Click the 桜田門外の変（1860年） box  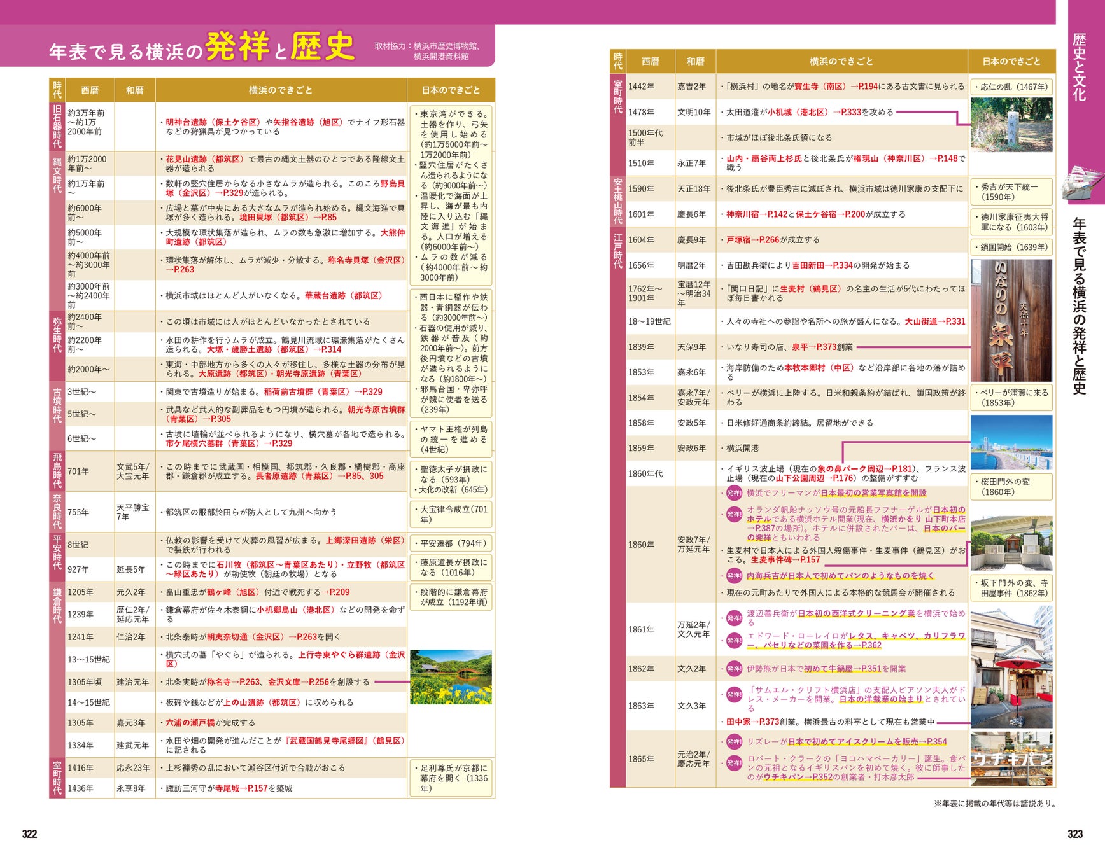[x=1011, y=487]
